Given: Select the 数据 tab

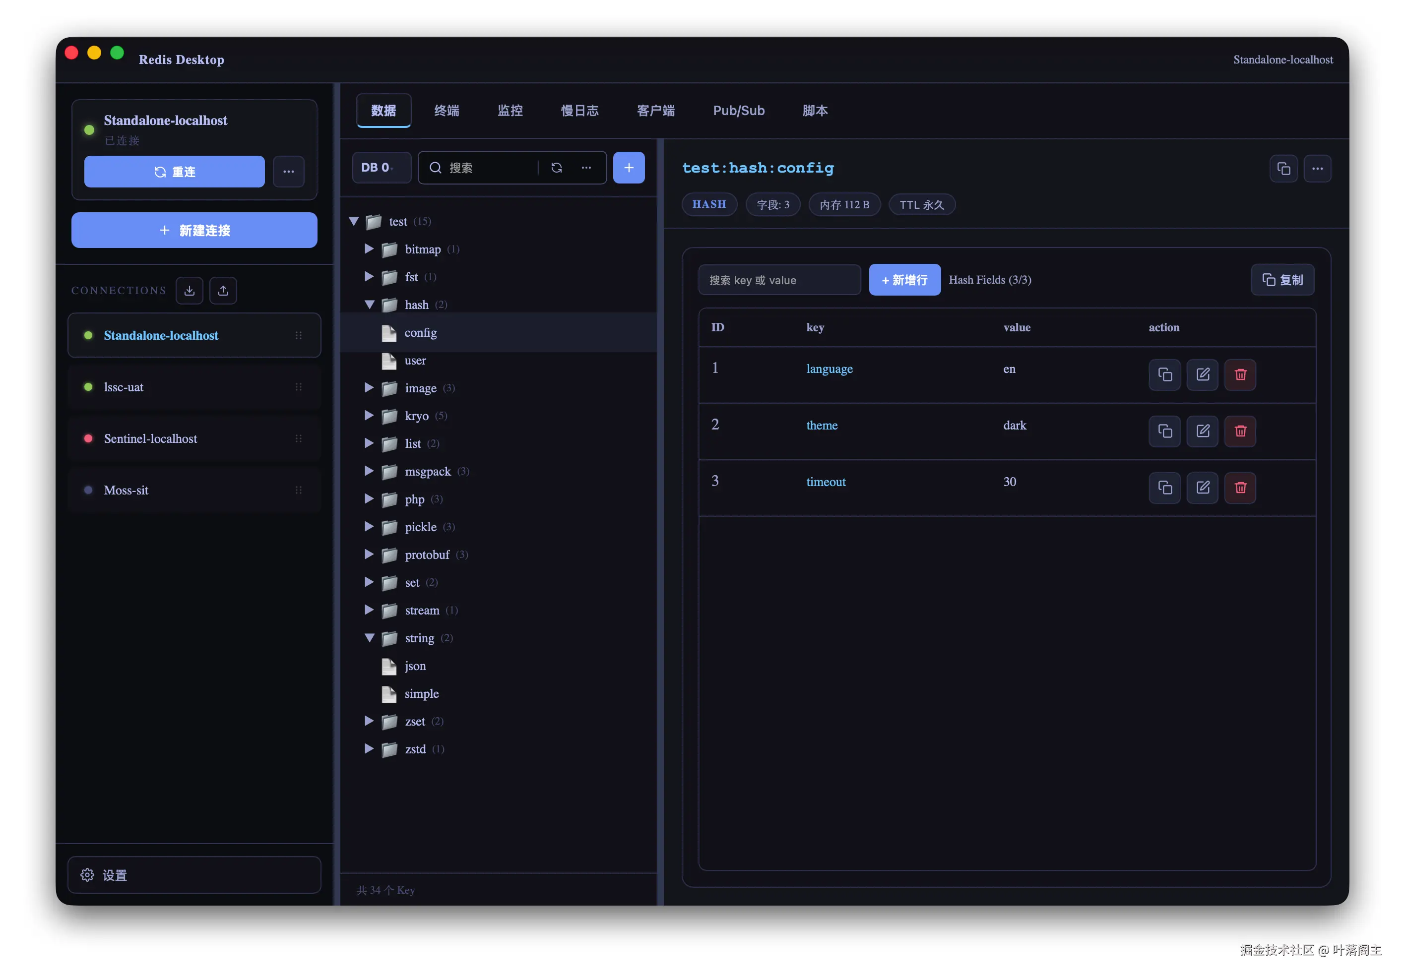Looking at the screenshot, I should (383, 111).
